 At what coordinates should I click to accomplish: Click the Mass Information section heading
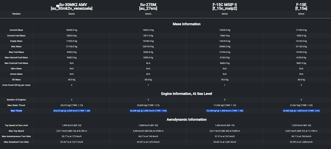(x=187, y=24)
